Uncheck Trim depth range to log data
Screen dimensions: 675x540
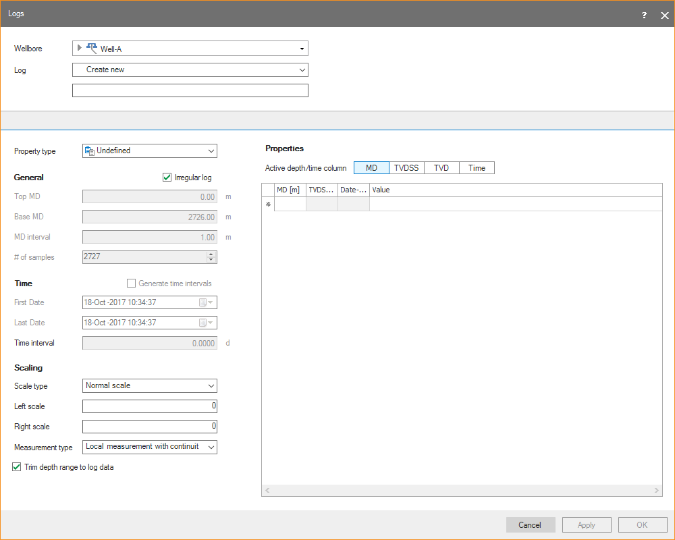coord(18,467)
